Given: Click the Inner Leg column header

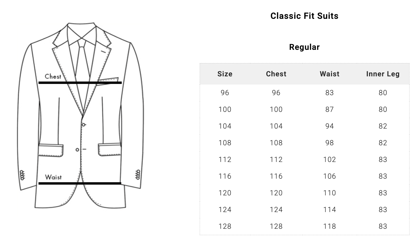Looking at the screenshot, I should click(383, 74).
